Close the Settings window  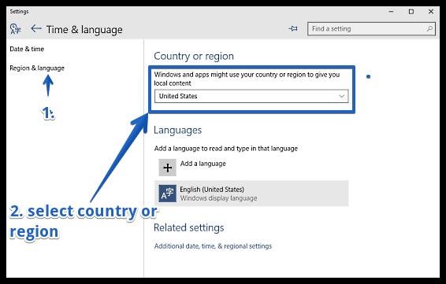[431, 12]
